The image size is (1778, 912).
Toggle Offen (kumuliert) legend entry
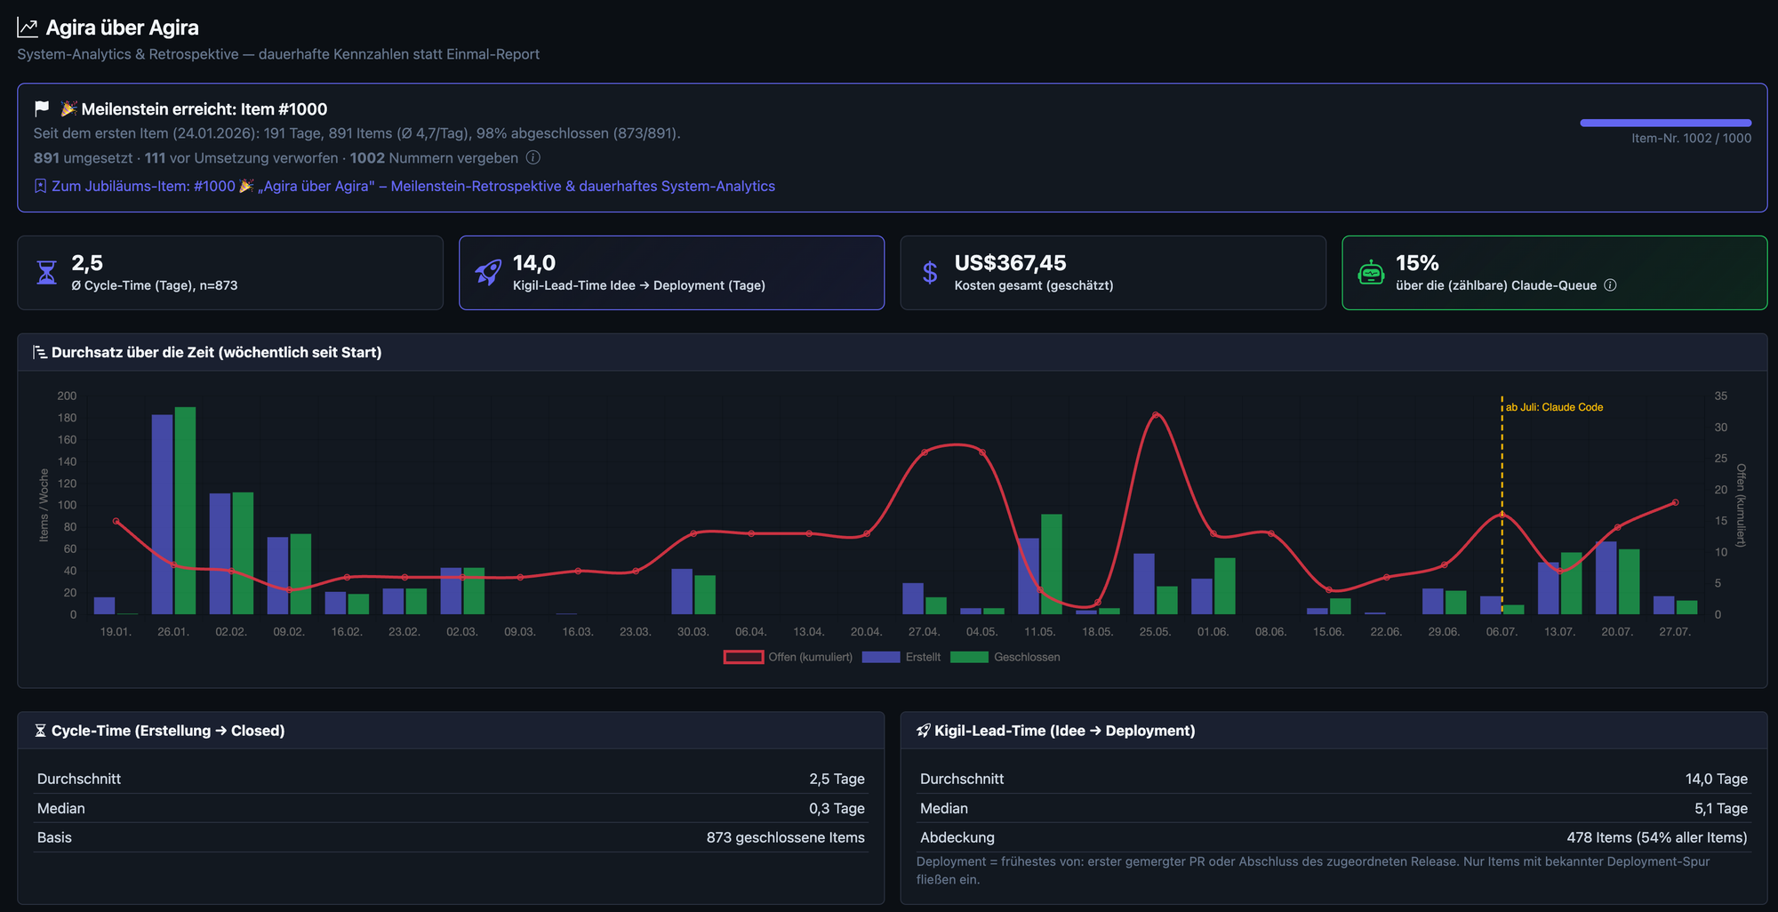[789, 657]
